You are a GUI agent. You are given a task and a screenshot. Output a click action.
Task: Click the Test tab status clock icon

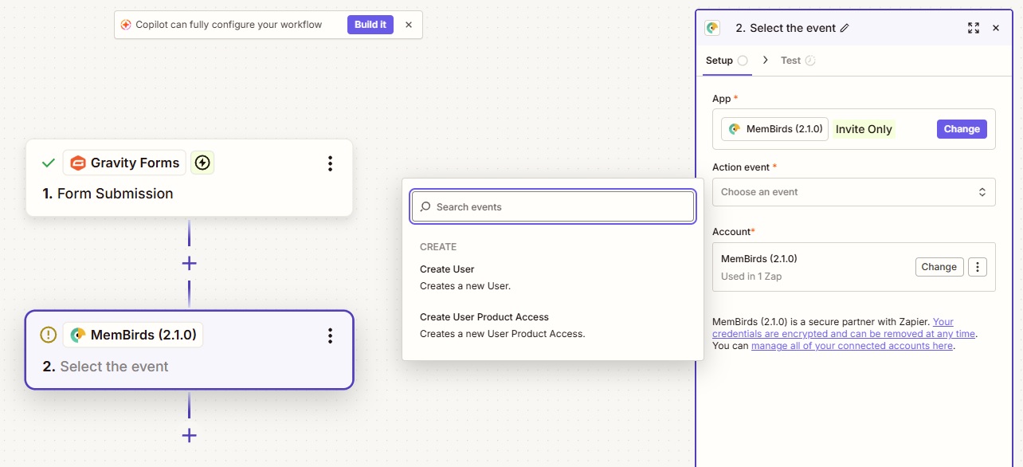point(810,61)
